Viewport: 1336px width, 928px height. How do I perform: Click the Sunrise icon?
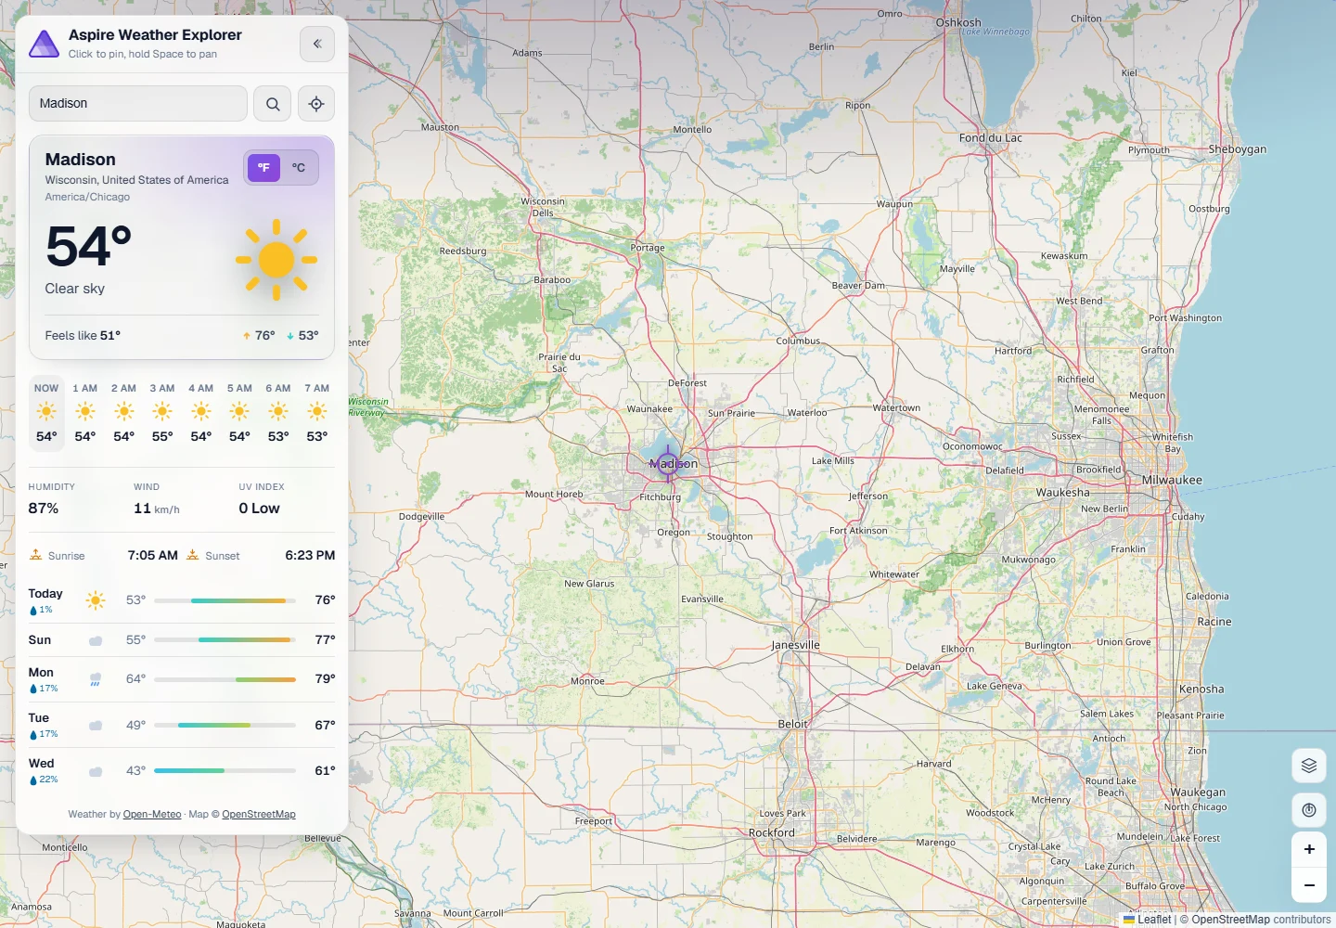point(36,555)
